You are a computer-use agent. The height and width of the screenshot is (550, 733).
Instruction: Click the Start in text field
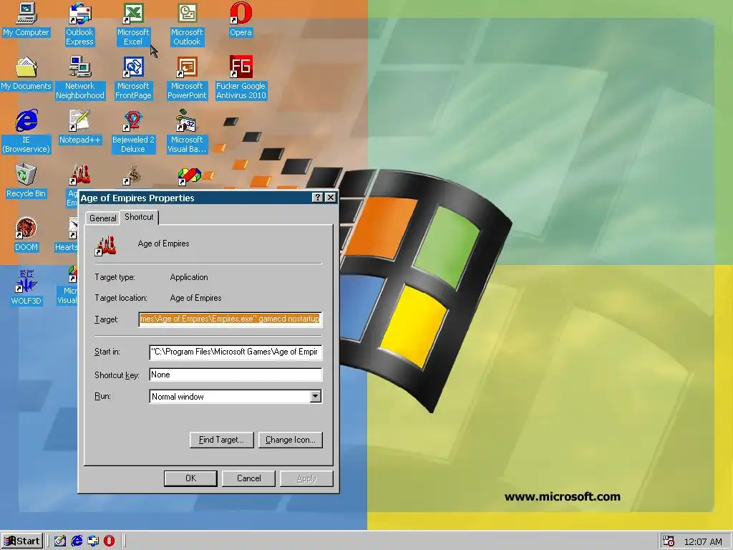[236, 352]
